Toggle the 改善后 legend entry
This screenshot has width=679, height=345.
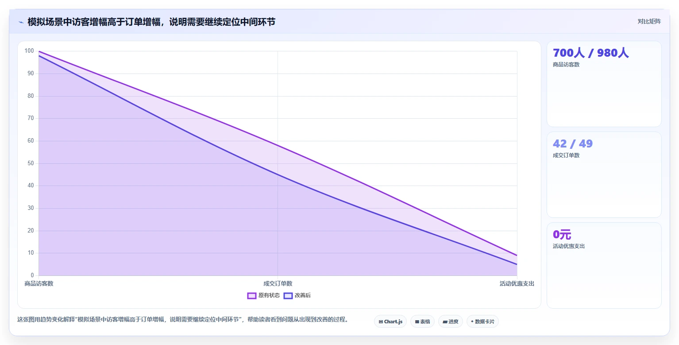pyautogui.click(x=297, y=295)
